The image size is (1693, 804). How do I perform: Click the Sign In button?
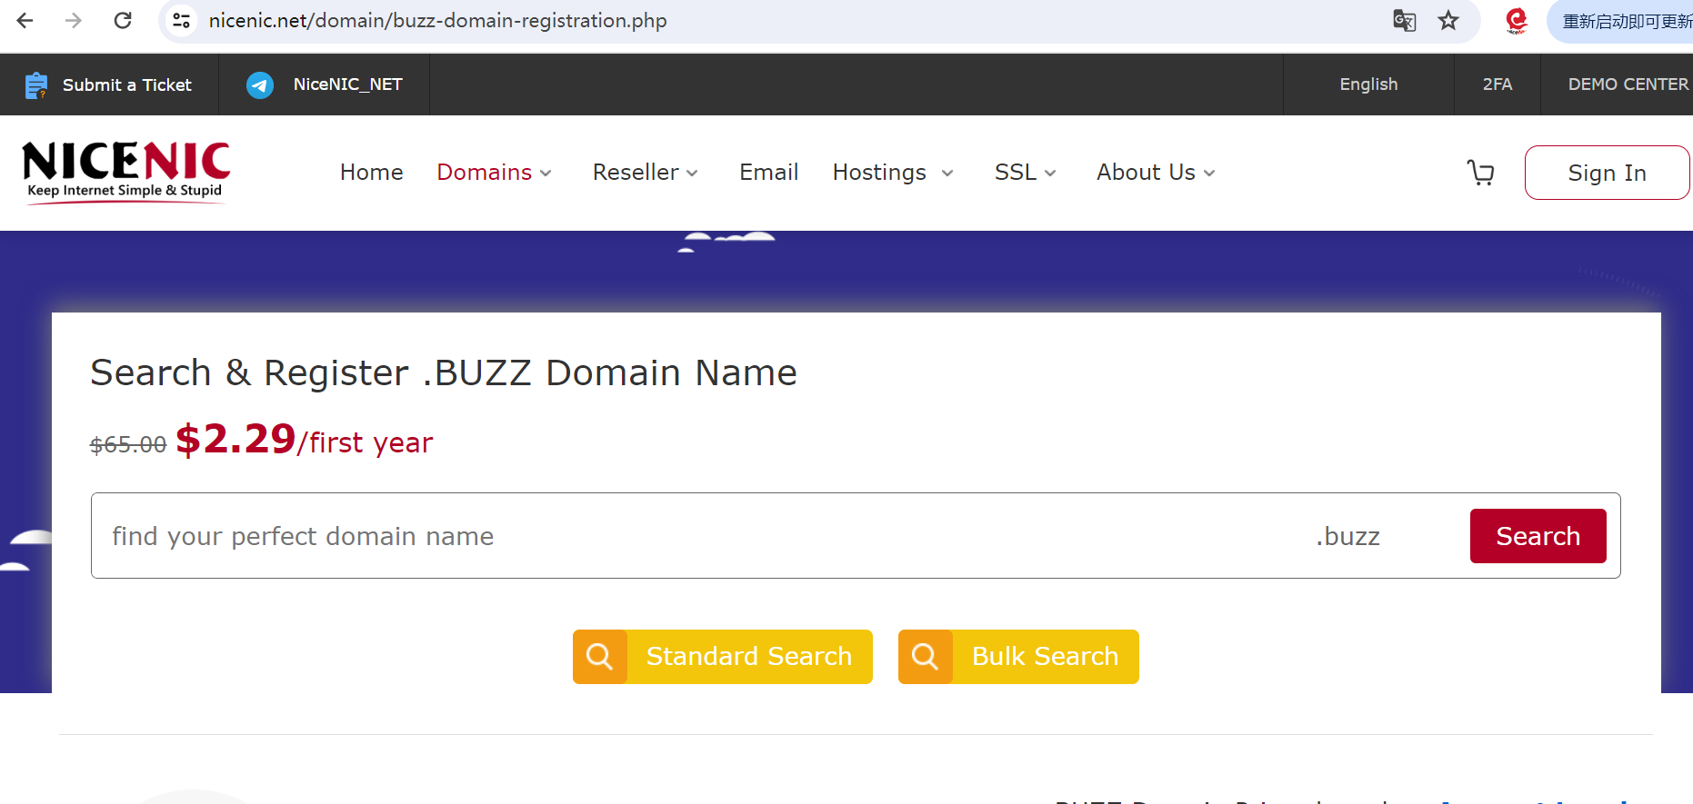point(1607,173)
